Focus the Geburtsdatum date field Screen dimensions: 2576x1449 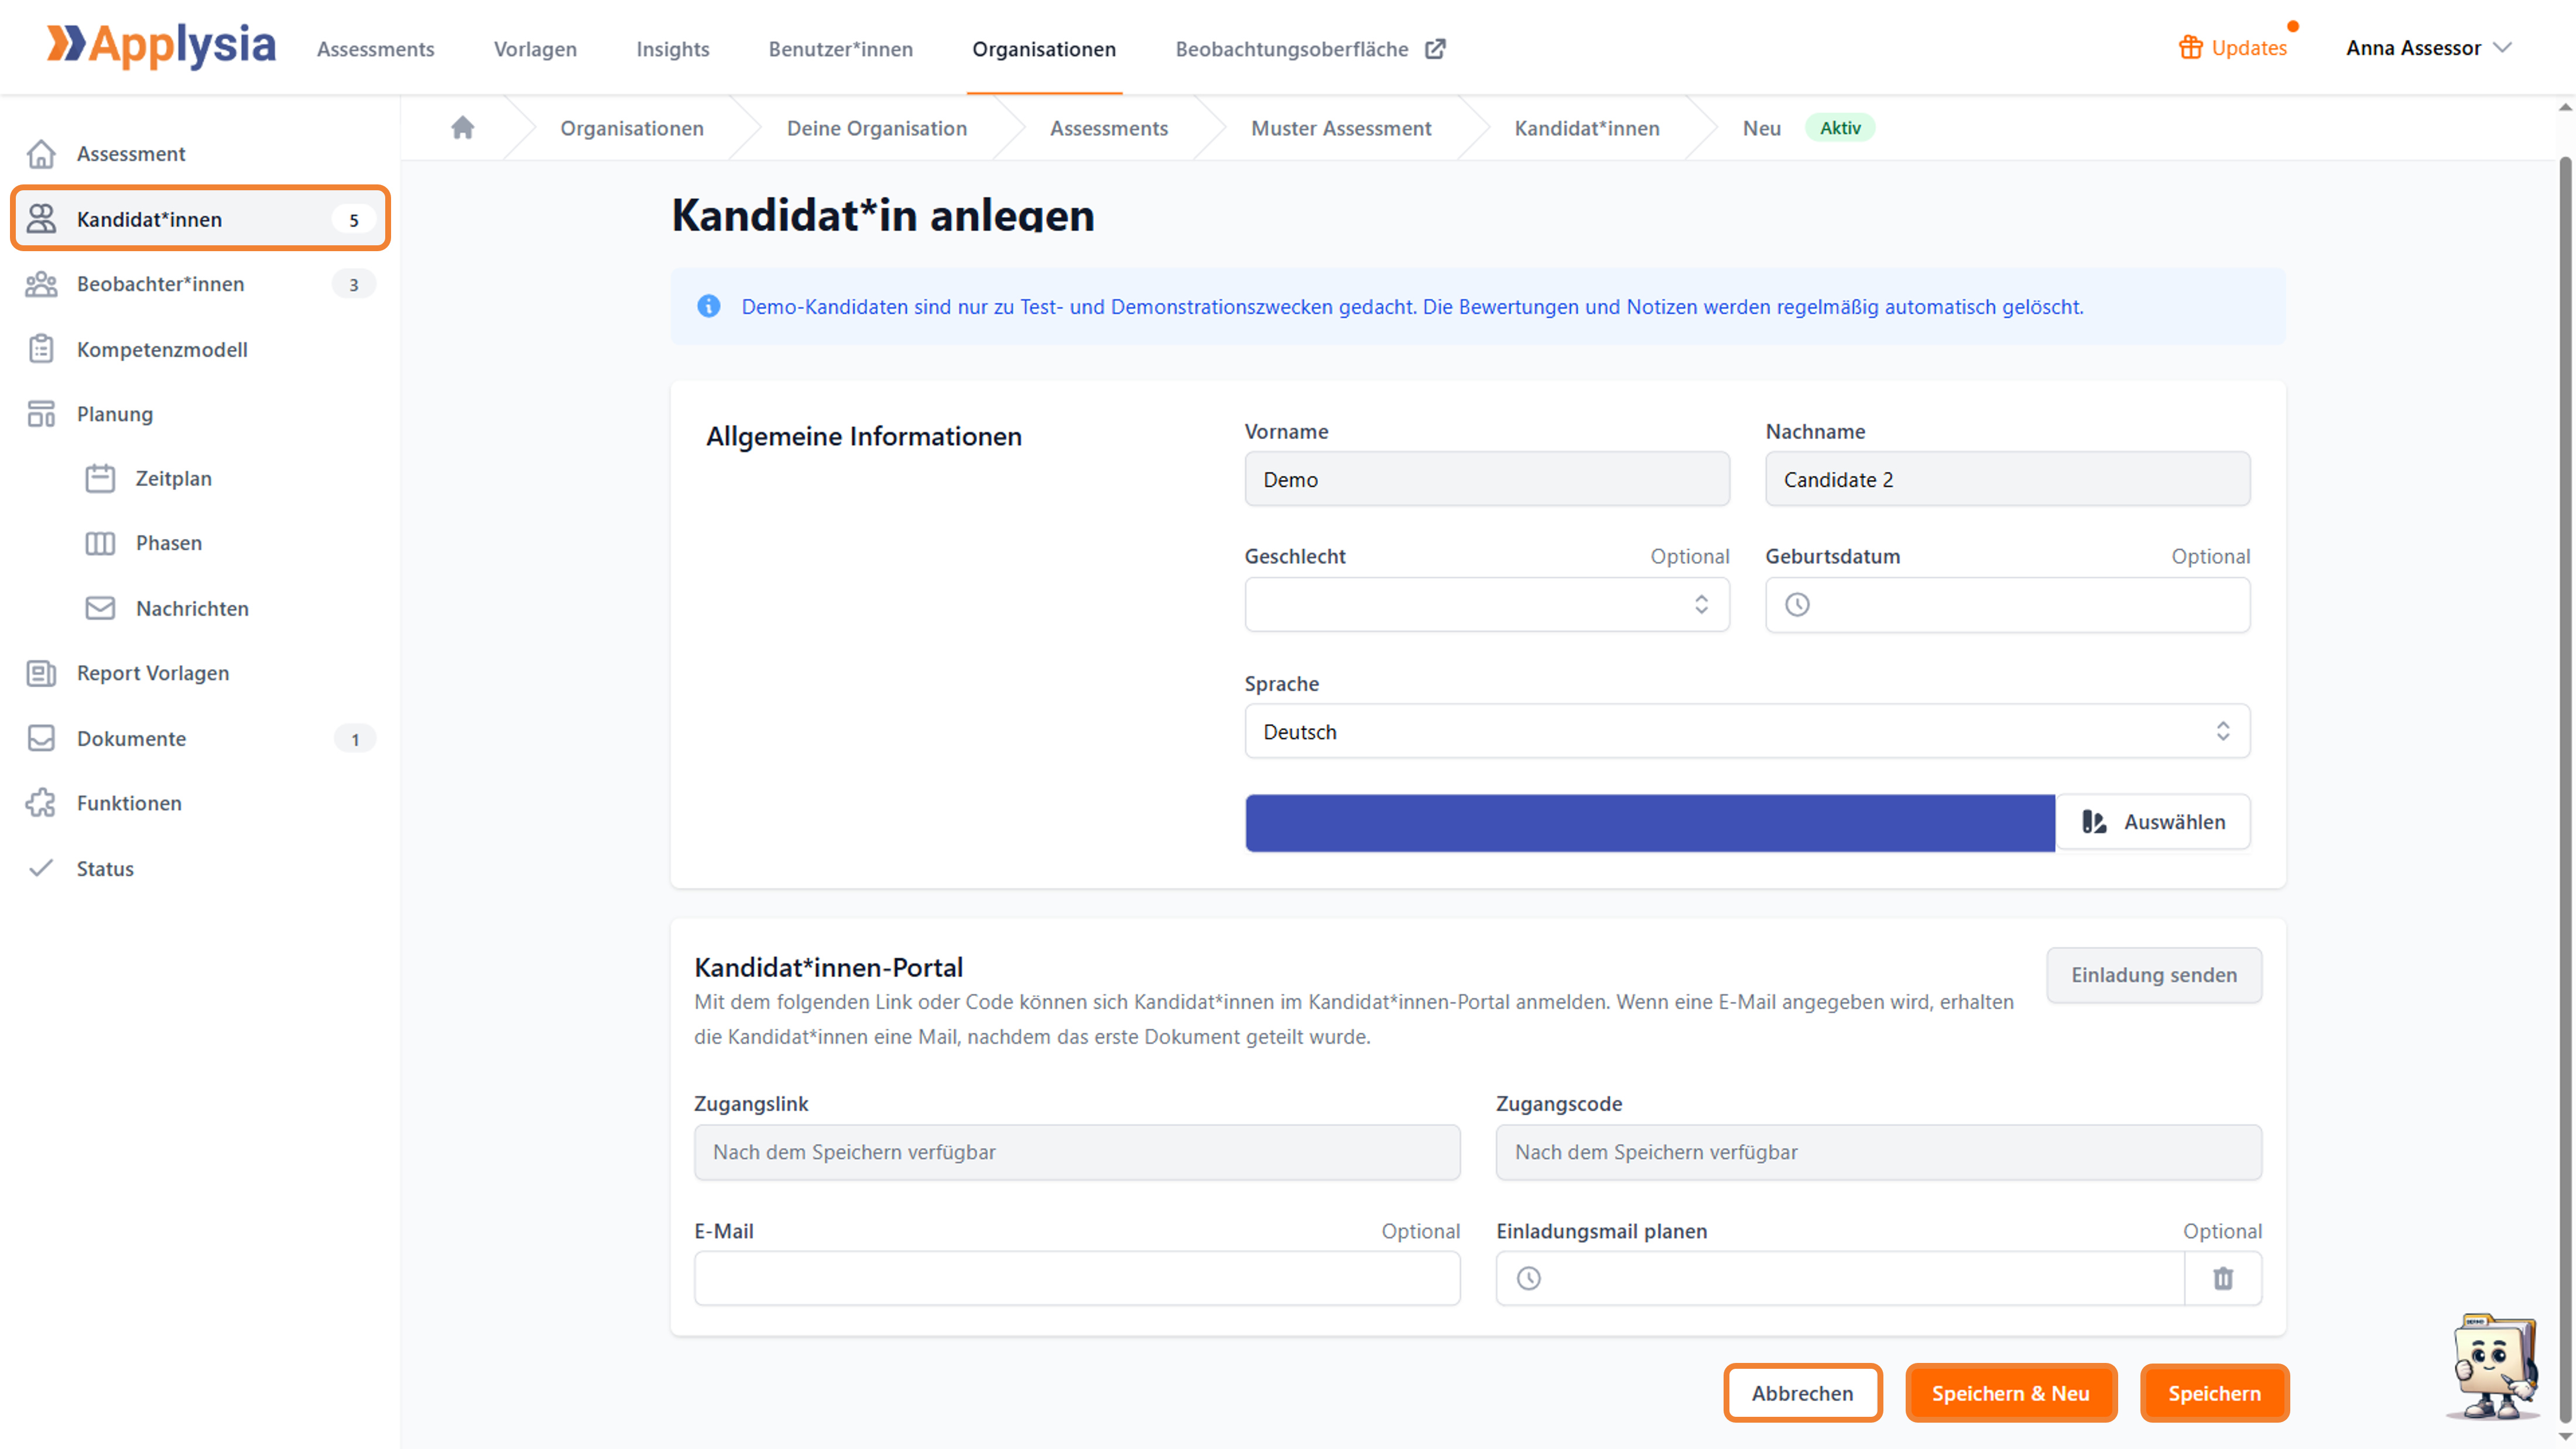[2008, 605]
